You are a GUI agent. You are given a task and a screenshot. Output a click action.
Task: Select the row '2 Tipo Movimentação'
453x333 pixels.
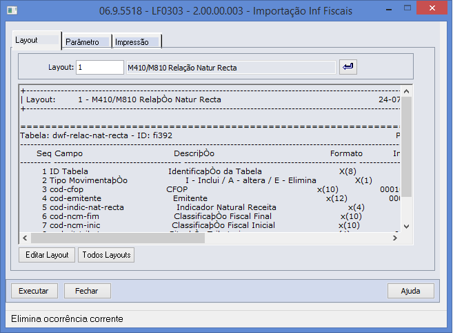tap(210, 180)
